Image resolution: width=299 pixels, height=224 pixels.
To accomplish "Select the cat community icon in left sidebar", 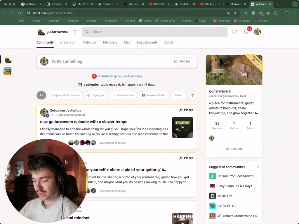I will [x=7, y=71].
